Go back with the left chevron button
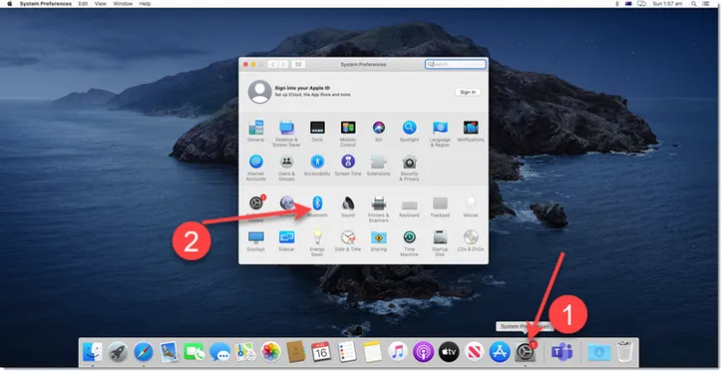The width and height of the screenshot is (724, 374). [x=272, y=64]
